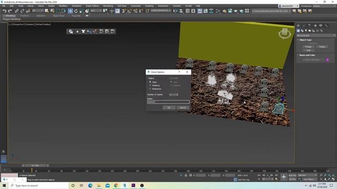Collapse the Name and Color rollout

coord(307,55)
